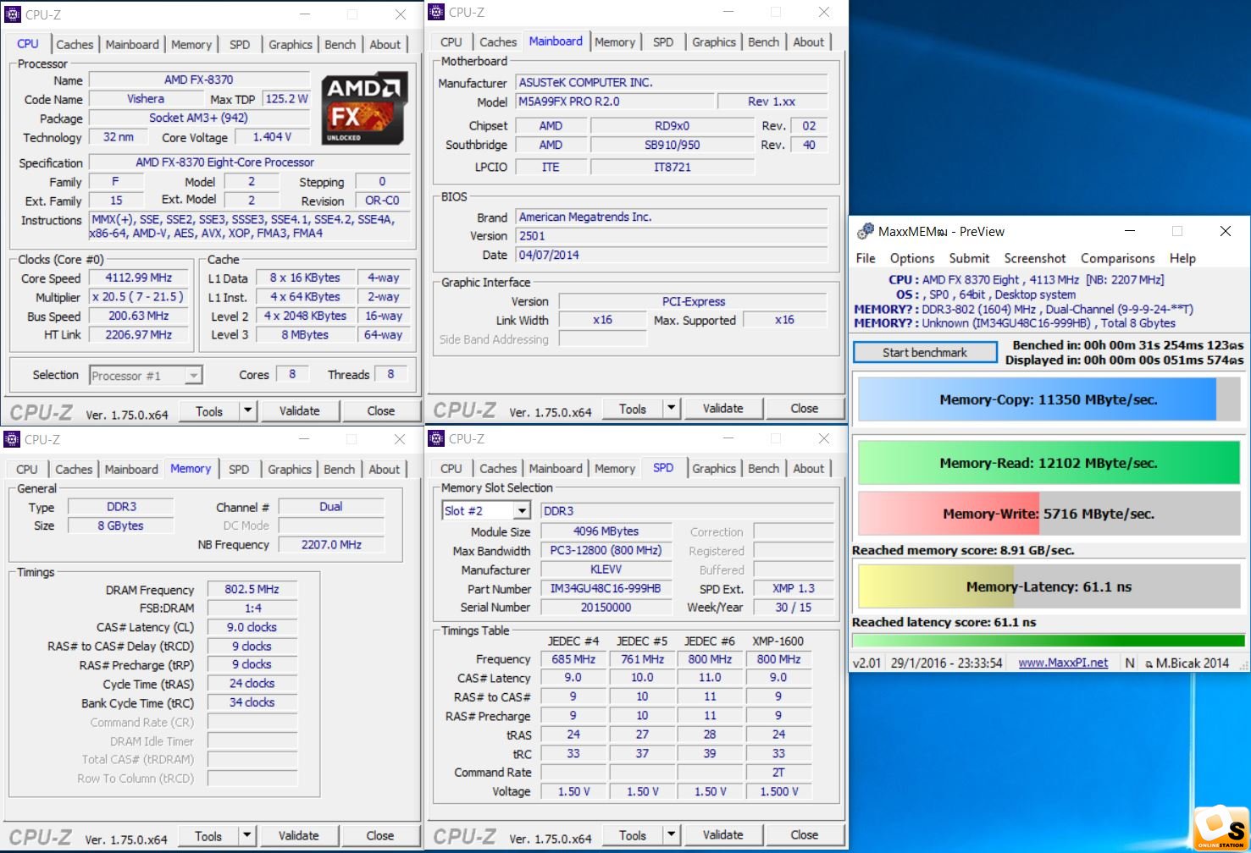
Task: Open the Tools dropdown arrow in the Mainboard window
Action: click(672, 409)
